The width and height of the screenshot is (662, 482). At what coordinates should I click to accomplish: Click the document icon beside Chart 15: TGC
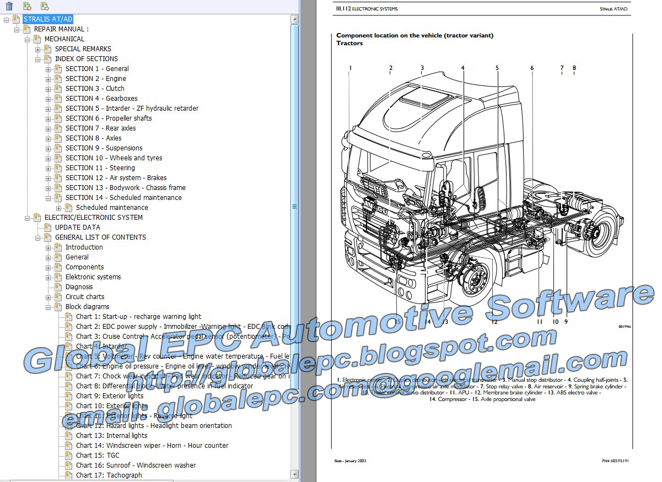68,455
